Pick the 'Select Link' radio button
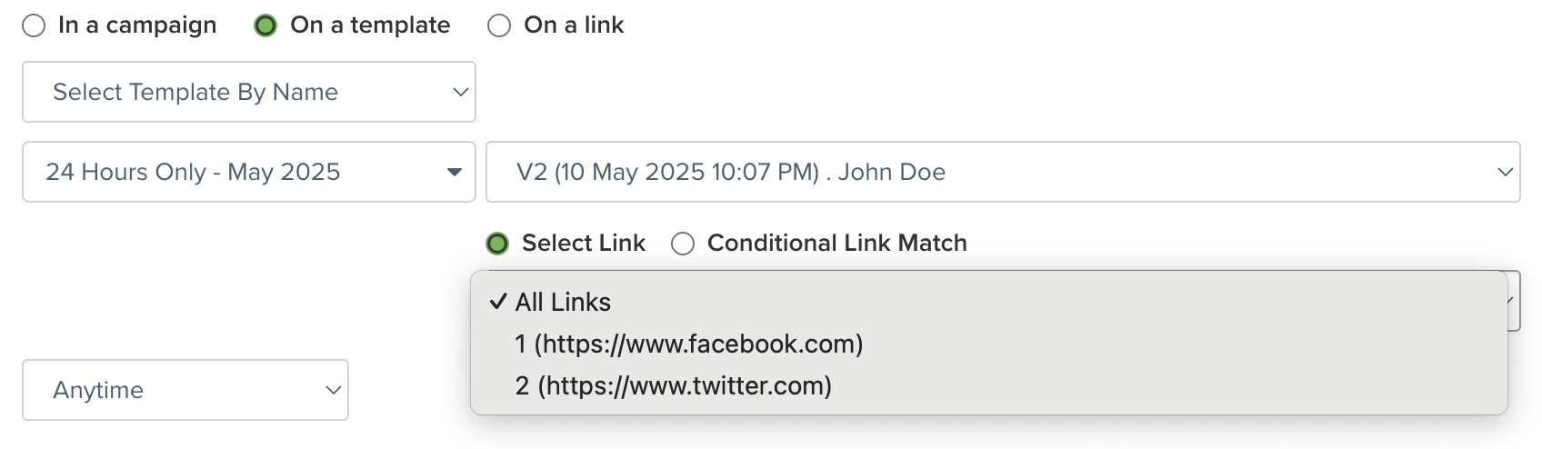The image size is (1542, 449). pos(497,244)
